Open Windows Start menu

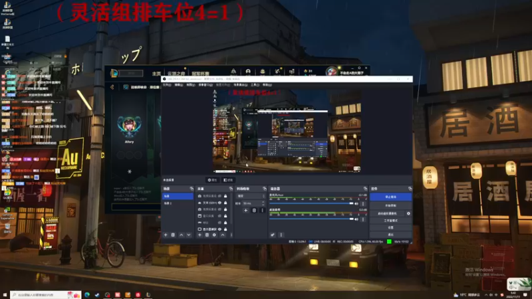[5, 295]
